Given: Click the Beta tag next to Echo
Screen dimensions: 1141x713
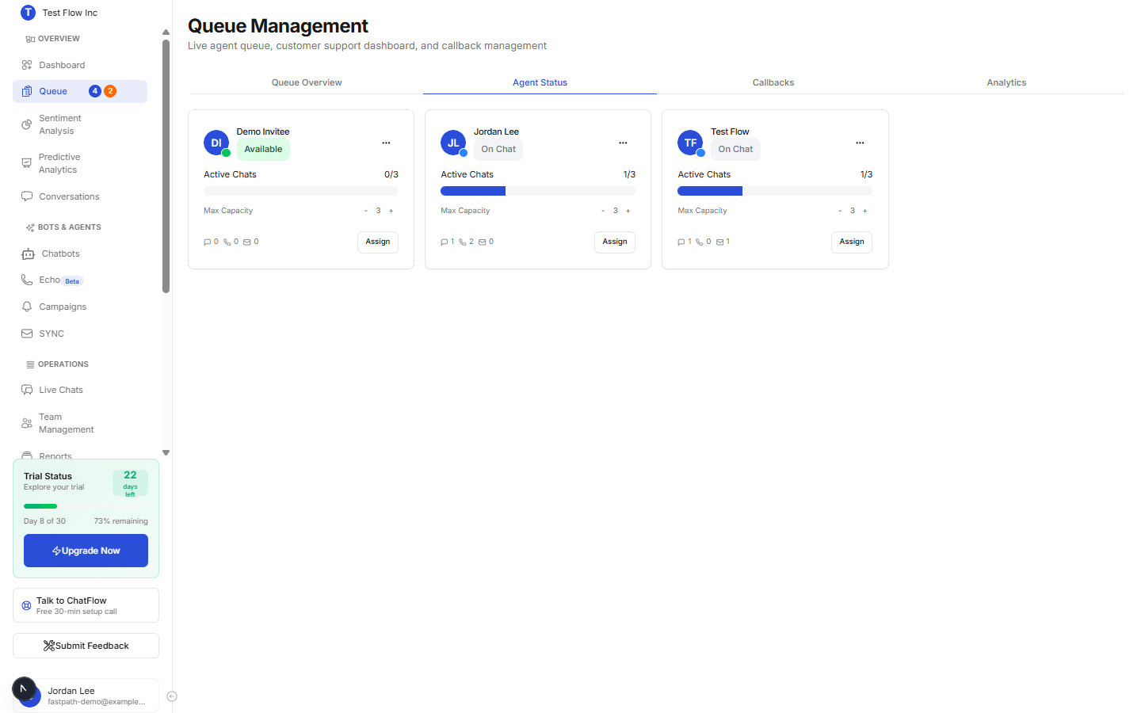Looking at the screenshot, I should (x=72, y=281).
